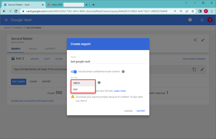This screenshot has width=216, height=139.
Task: Click info icon next to confidential mode
Action: pos(123,72)
